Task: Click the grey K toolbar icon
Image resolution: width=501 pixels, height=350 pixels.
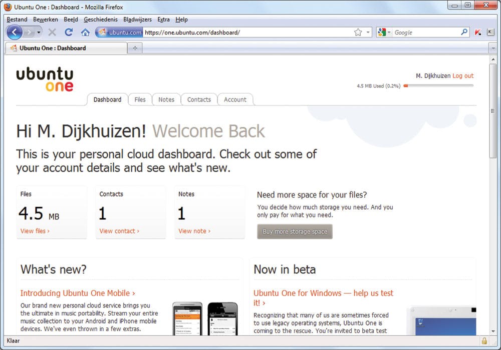Action: pyautogui.click(x=490, y=32)
